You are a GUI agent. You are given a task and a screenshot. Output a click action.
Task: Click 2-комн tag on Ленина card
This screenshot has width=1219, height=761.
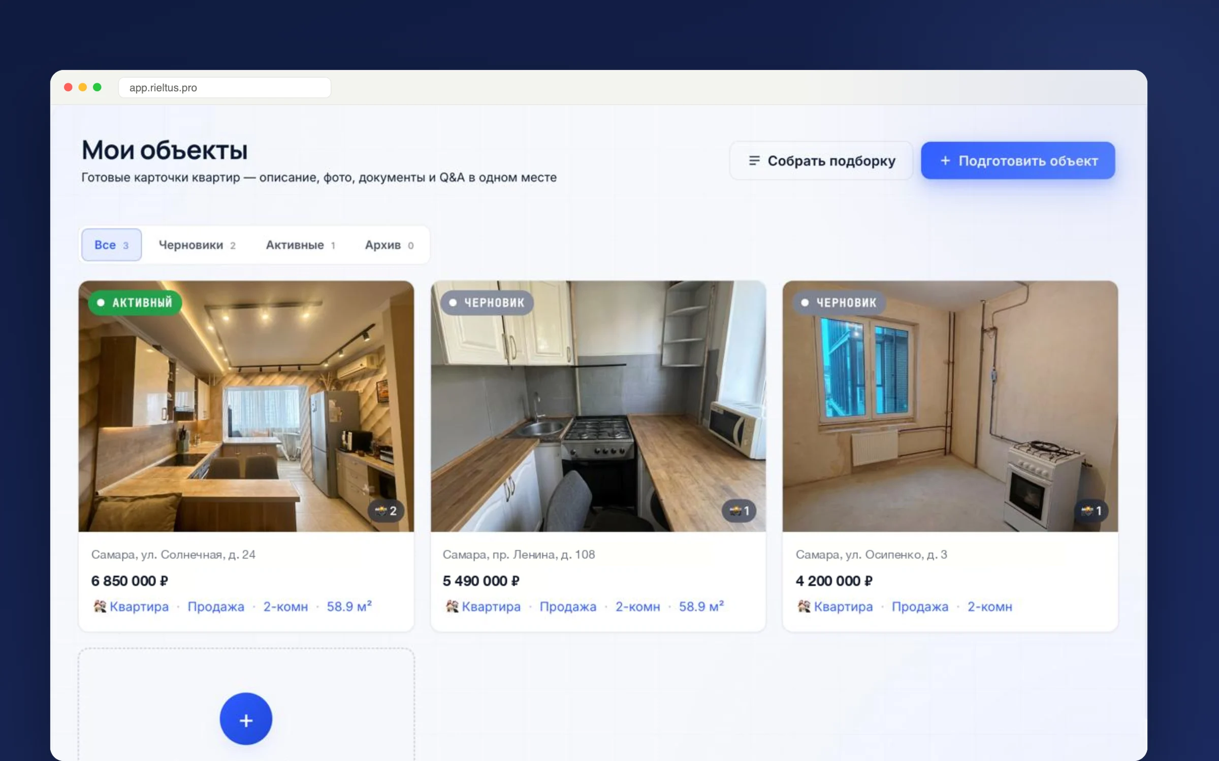pos(638,607)
